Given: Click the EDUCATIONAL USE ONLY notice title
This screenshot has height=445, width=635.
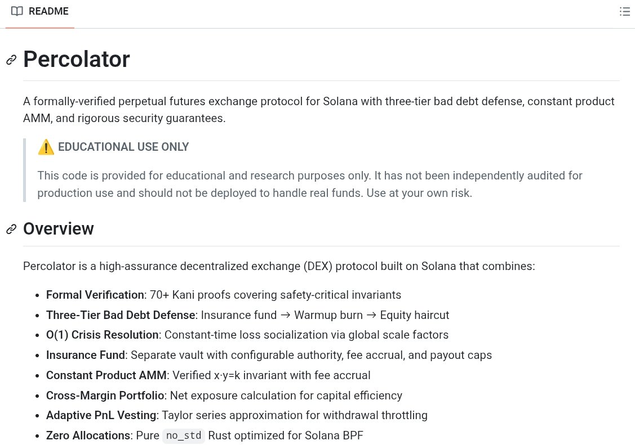Looking at the screenshot, I should point(123,147).
